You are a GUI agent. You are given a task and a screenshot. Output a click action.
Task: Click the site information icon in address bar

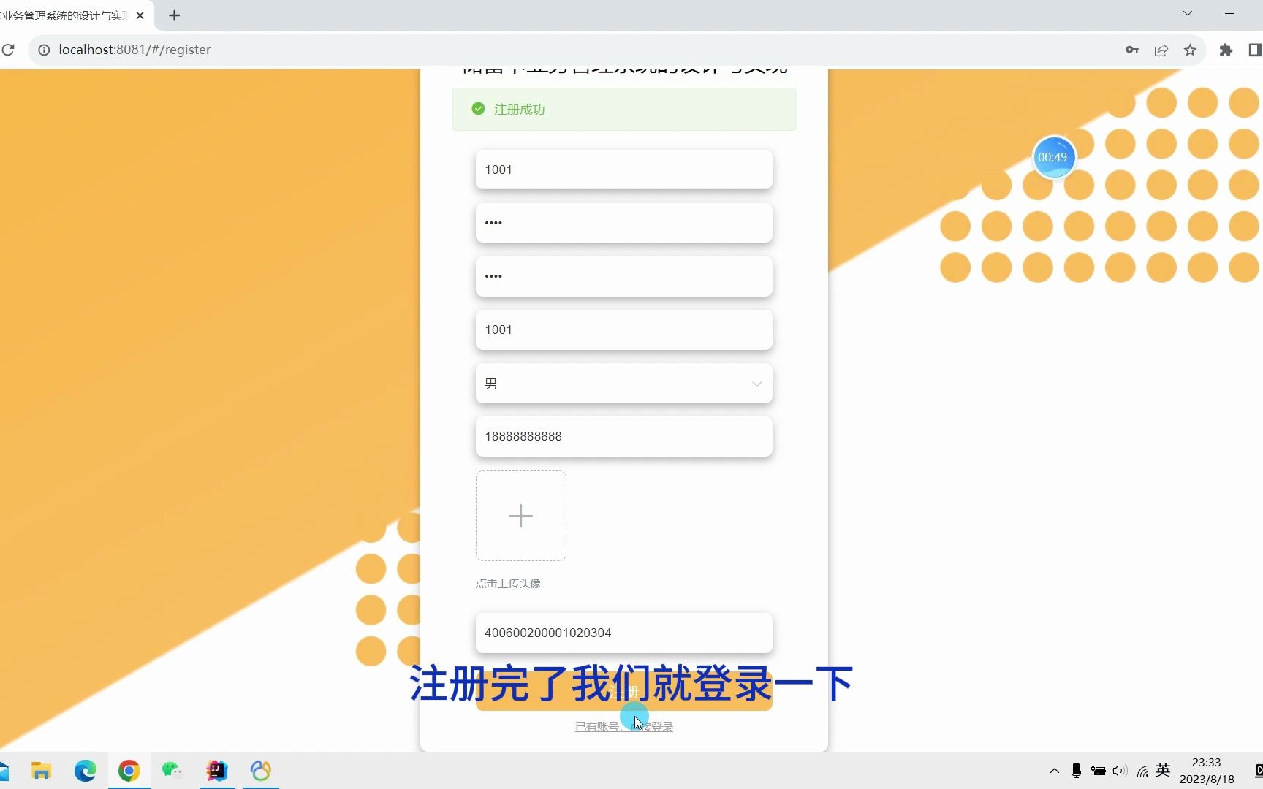(x=44, y=50)
